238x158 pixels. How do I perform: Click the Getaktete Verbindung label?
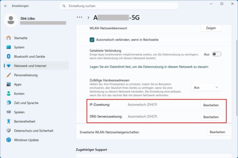[x=106, y=50]
